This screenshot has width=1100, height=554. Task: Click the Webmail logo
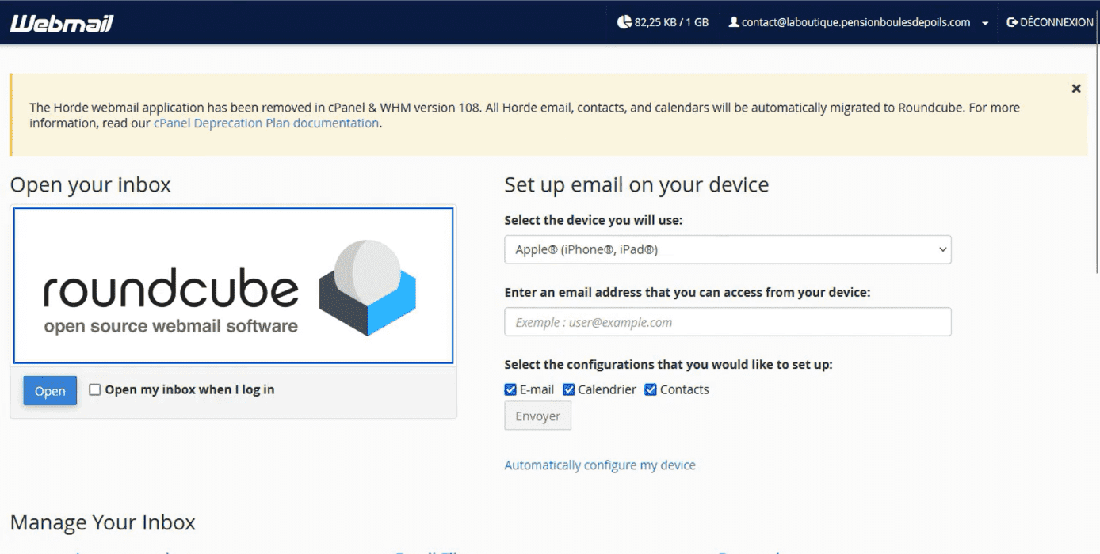62,23
